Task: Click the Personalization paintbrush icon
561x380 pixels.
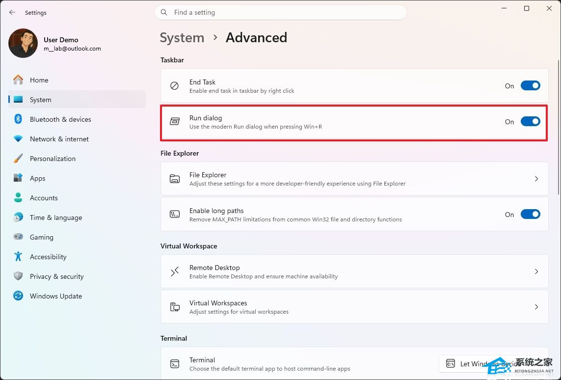Action: tap(18, 159)
